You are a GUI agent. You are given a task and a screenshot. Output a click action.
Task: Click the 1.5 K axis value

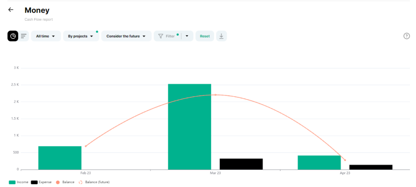point(15,119)
